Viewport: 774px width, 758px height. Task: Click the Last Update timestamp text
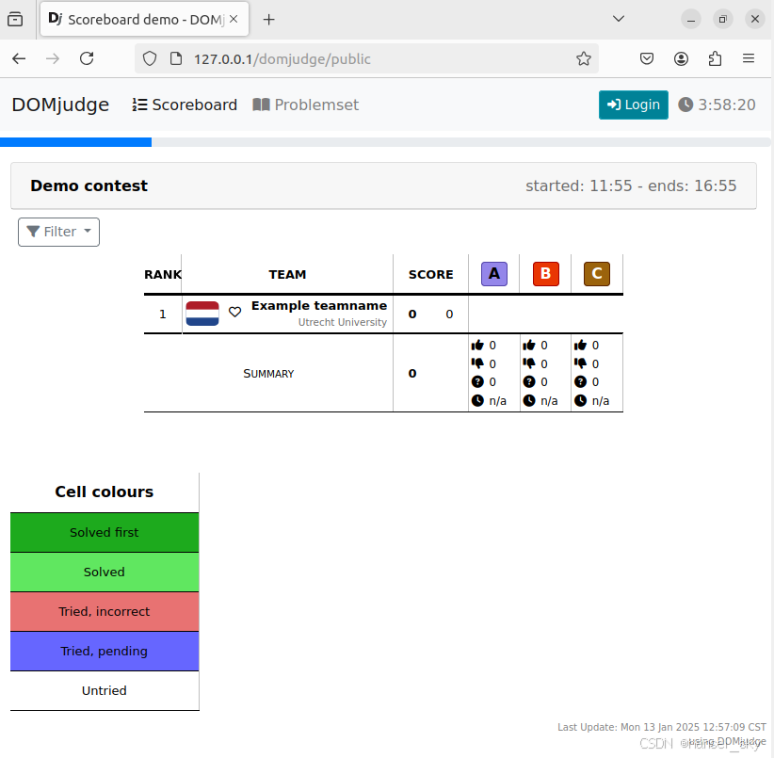click(662, 727)
